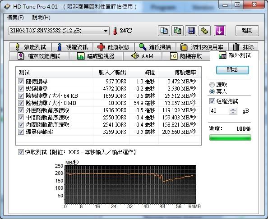
Task: Click the green 進度 progress bar
Action: (230, 137)
